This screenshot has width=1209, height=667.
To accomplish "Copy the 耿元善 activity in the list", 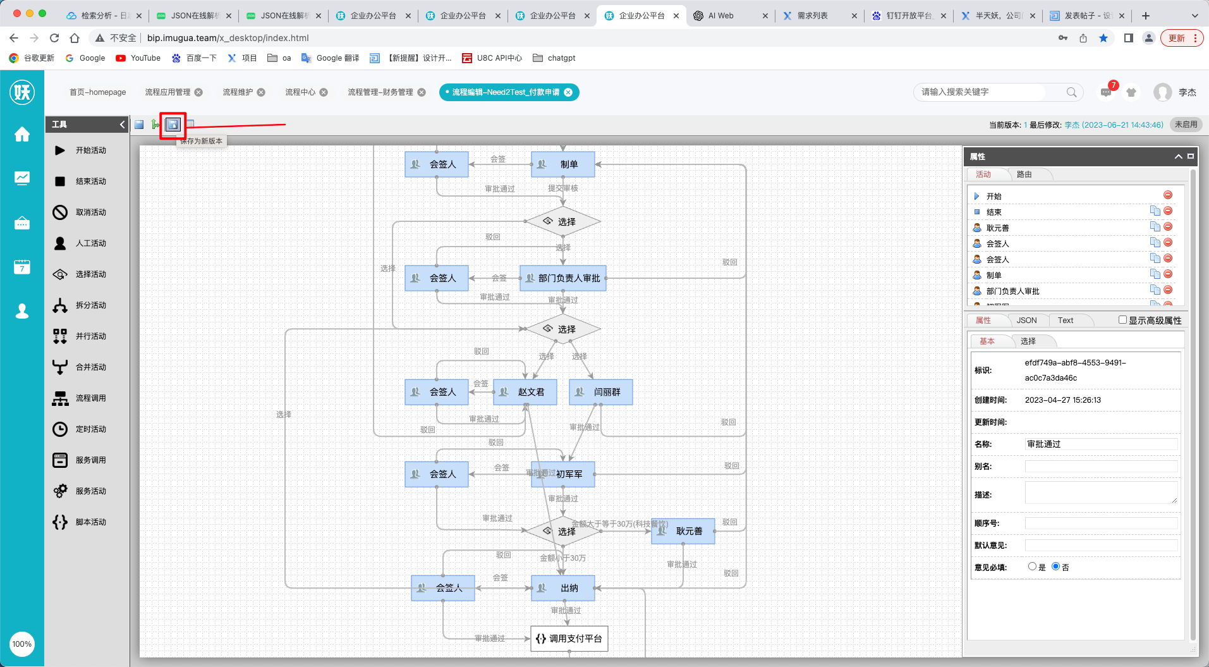I will (1155, 227).
